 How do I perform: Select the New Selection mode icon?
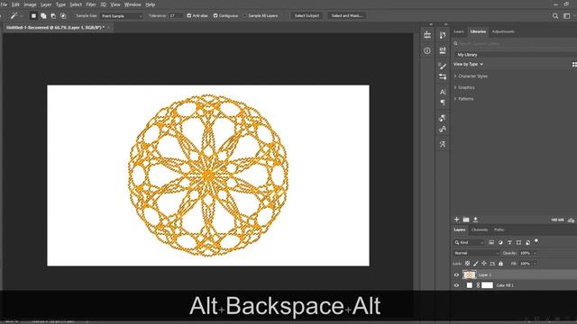(33, 16)
